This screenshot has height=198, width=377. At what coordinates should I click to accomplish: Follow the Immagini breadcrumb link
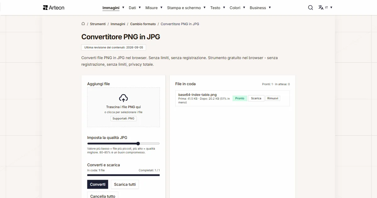click(x=118, y=24)
